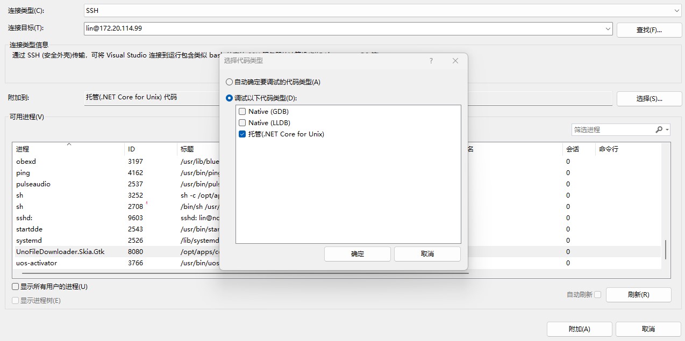
Task: Uncheck 托管(.NET Core for Unix) code type
Action: tap(242, 134)
